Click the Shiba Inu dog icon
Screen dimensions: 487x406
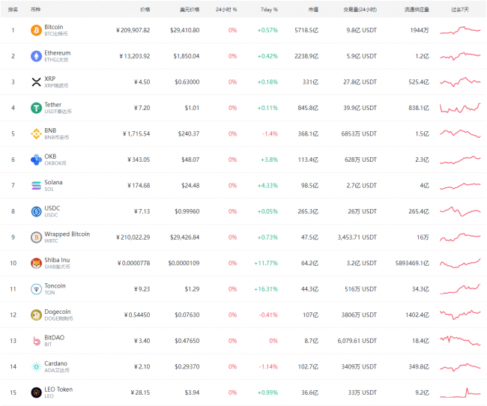pyautogui.click(x=37, y=263)
